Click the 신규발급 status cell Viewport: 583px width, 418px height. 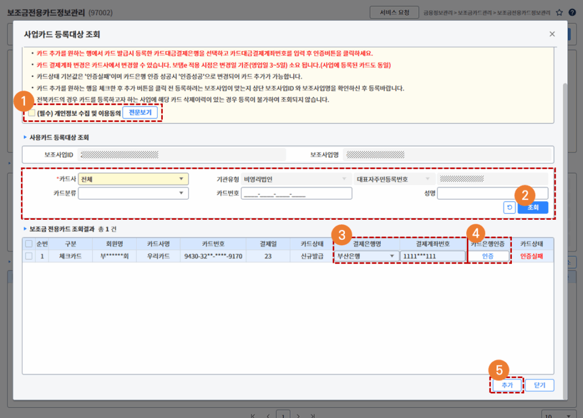312,256
